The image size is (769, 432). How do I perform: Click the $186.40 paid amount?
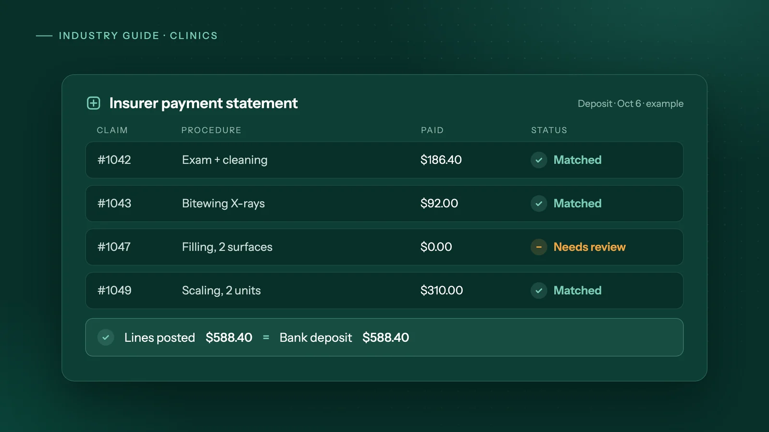[441, 160]
